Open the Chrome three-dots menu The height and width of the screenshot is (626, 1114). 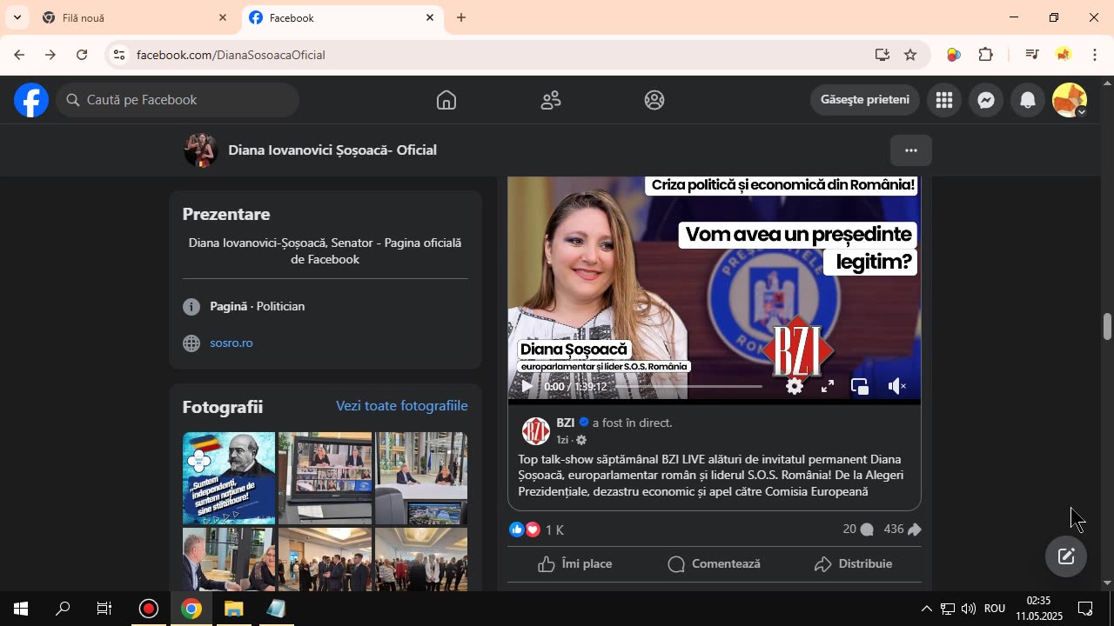(1095, 55)
